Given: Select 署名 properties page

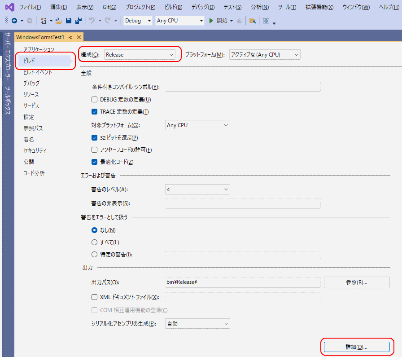Looking at the screenshot, I should [28, 139].
